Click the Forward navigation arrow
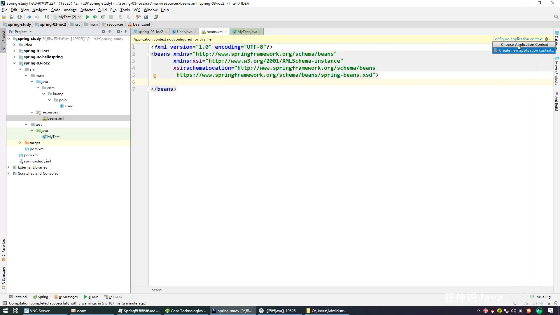 (x=37, y=17)
